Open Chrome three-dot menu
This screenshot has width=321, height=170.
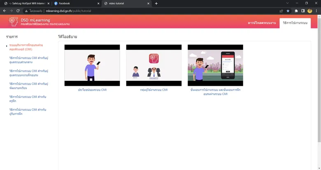point(316,11)
